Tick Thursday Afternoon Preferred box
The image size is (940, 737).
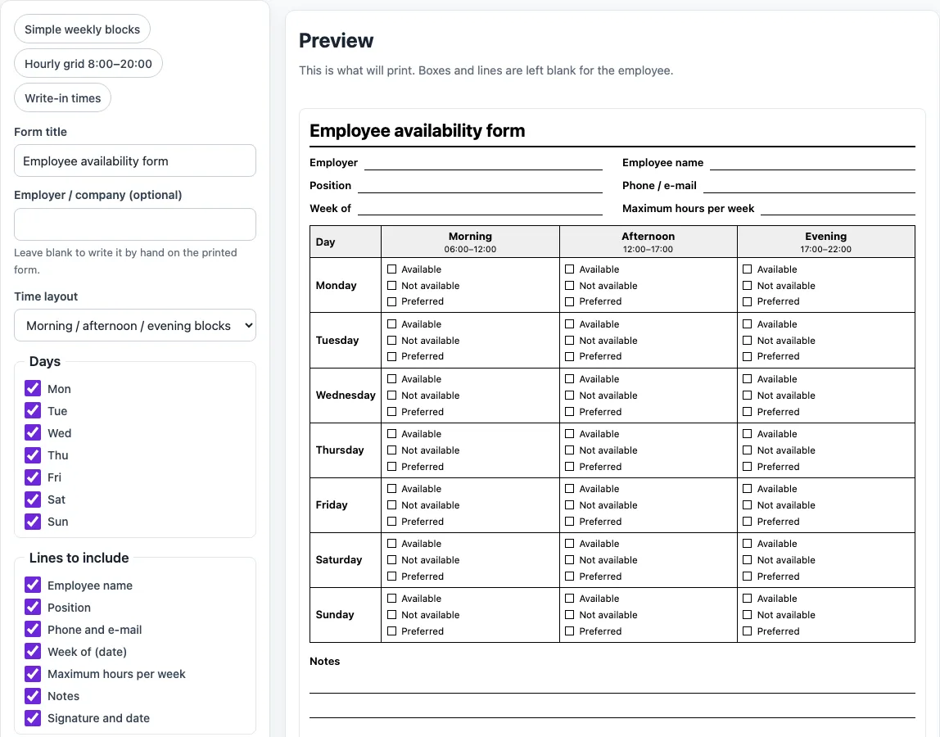pos(570,467)
